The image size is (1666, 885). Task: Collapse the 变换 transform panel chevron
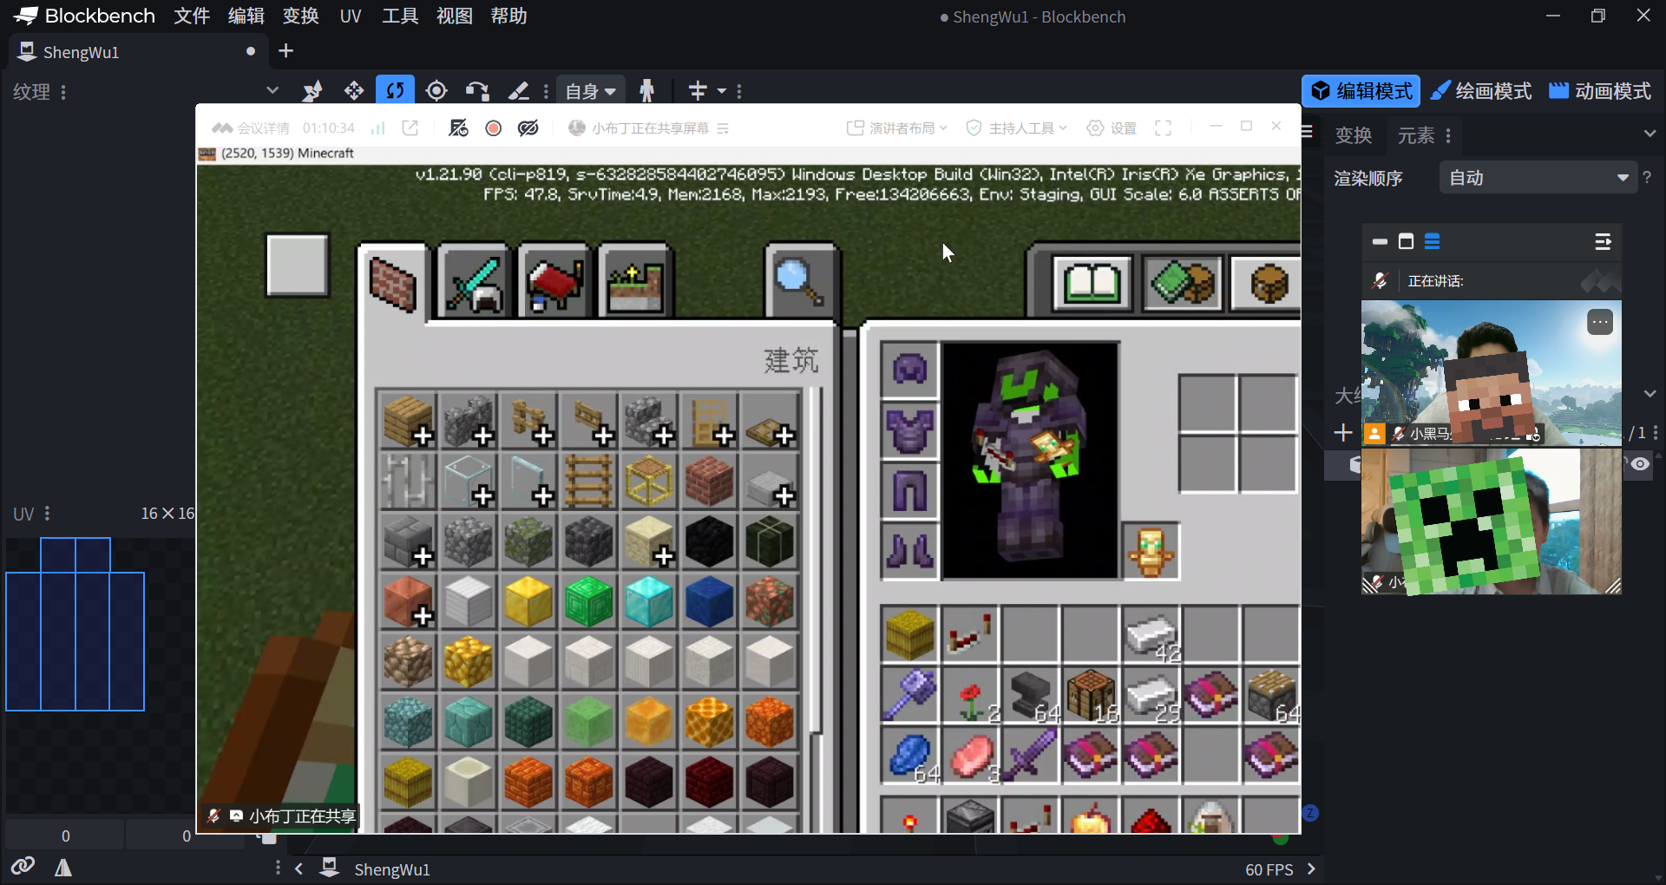click(1650, 134)
